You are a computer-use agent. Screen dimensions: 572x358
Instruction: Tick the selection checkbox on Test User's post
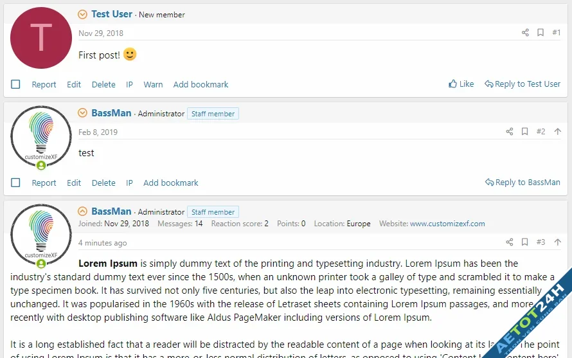tap(16, 84)
